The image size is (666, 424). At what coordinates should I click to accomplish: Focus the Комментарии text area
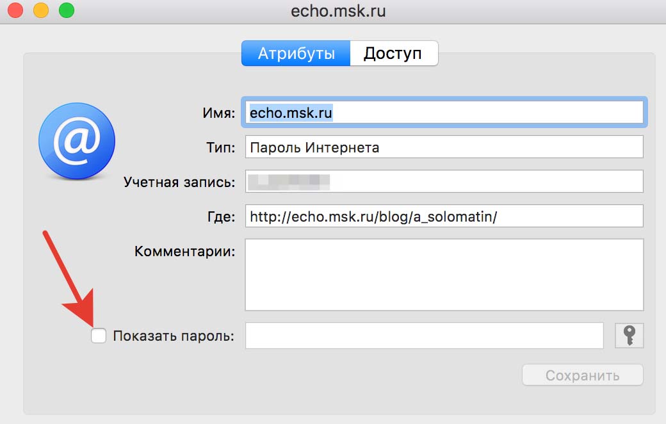pyautogui.click(x=444, y=274)
